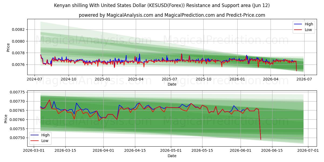Screen dimensions: 324x162
Task: Click the 0.00770 label on bottom chart
Action: click(x=17, y=101)
